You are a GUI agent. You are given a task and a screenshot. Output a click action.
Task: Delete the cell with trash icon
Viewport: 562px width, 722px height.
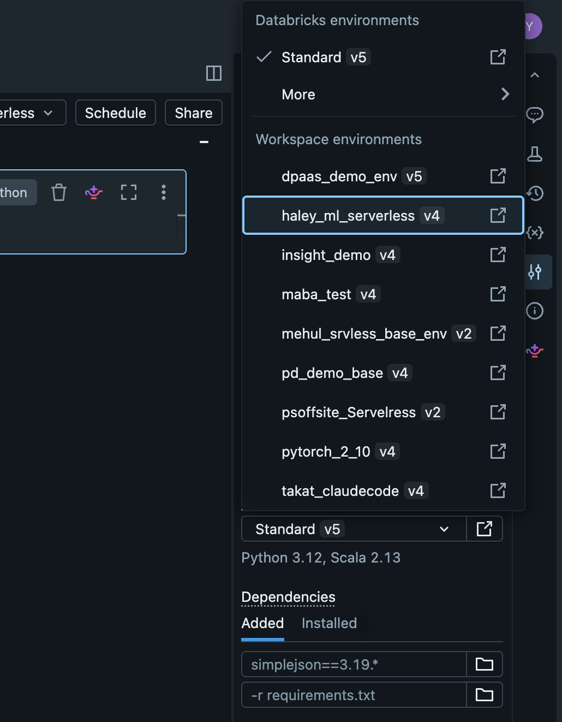pyautogui.click(x=59, y=192)
